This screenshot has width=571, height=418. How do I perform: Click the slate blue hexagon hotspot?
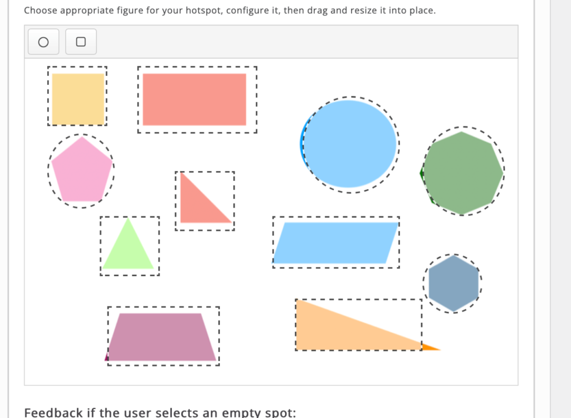(x=453, y=284)
